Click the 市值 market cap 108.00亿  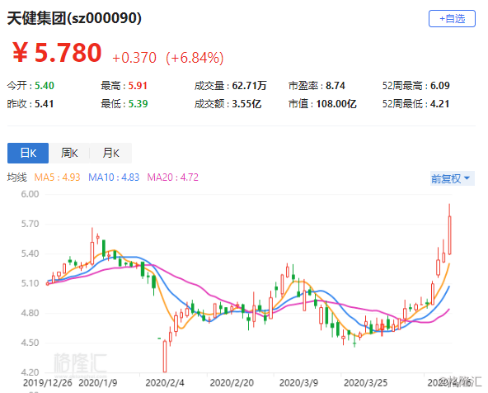point(336,104)
